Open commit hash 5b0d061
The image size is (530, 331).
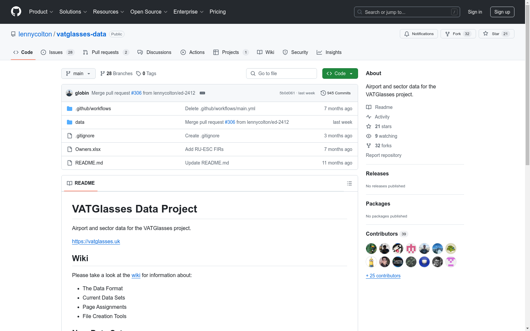(287, 93)
